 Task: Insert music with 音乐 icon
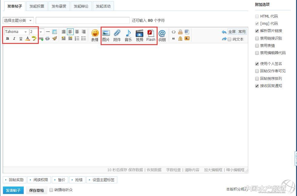128,35
